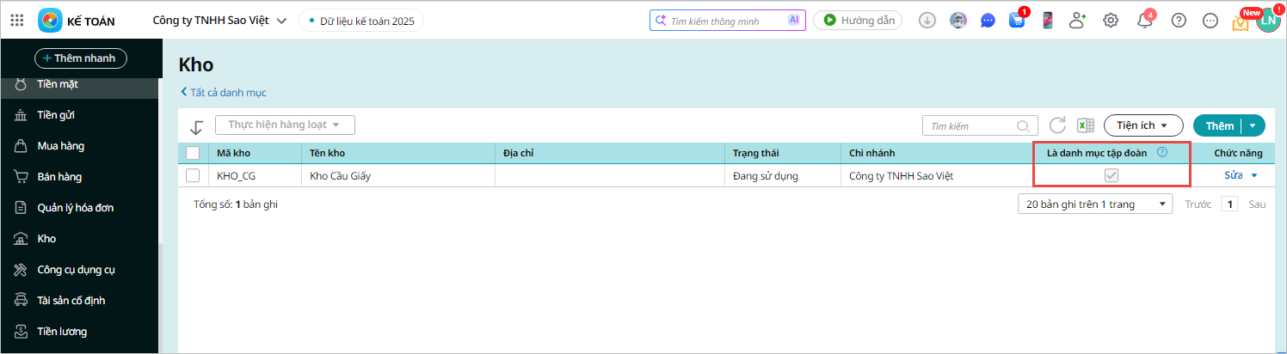Go to Tài sản cố định menu
This screenshot has height=354, width=1287.
tap(71, 301)
